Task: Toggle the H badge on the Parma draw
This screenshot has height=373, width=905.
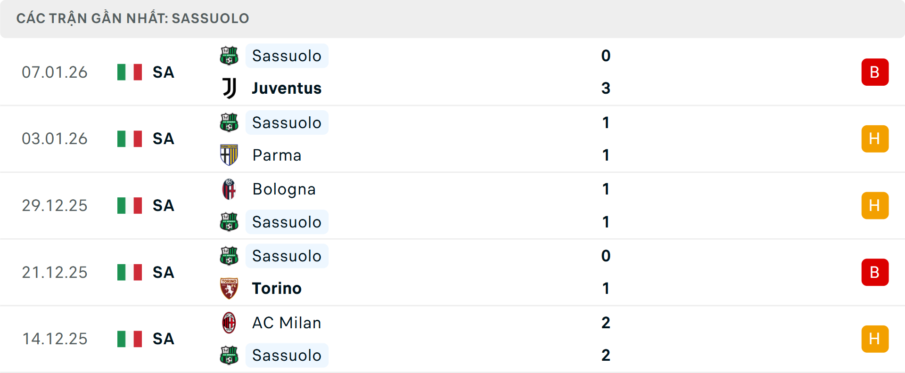Action: click(875, 138)
